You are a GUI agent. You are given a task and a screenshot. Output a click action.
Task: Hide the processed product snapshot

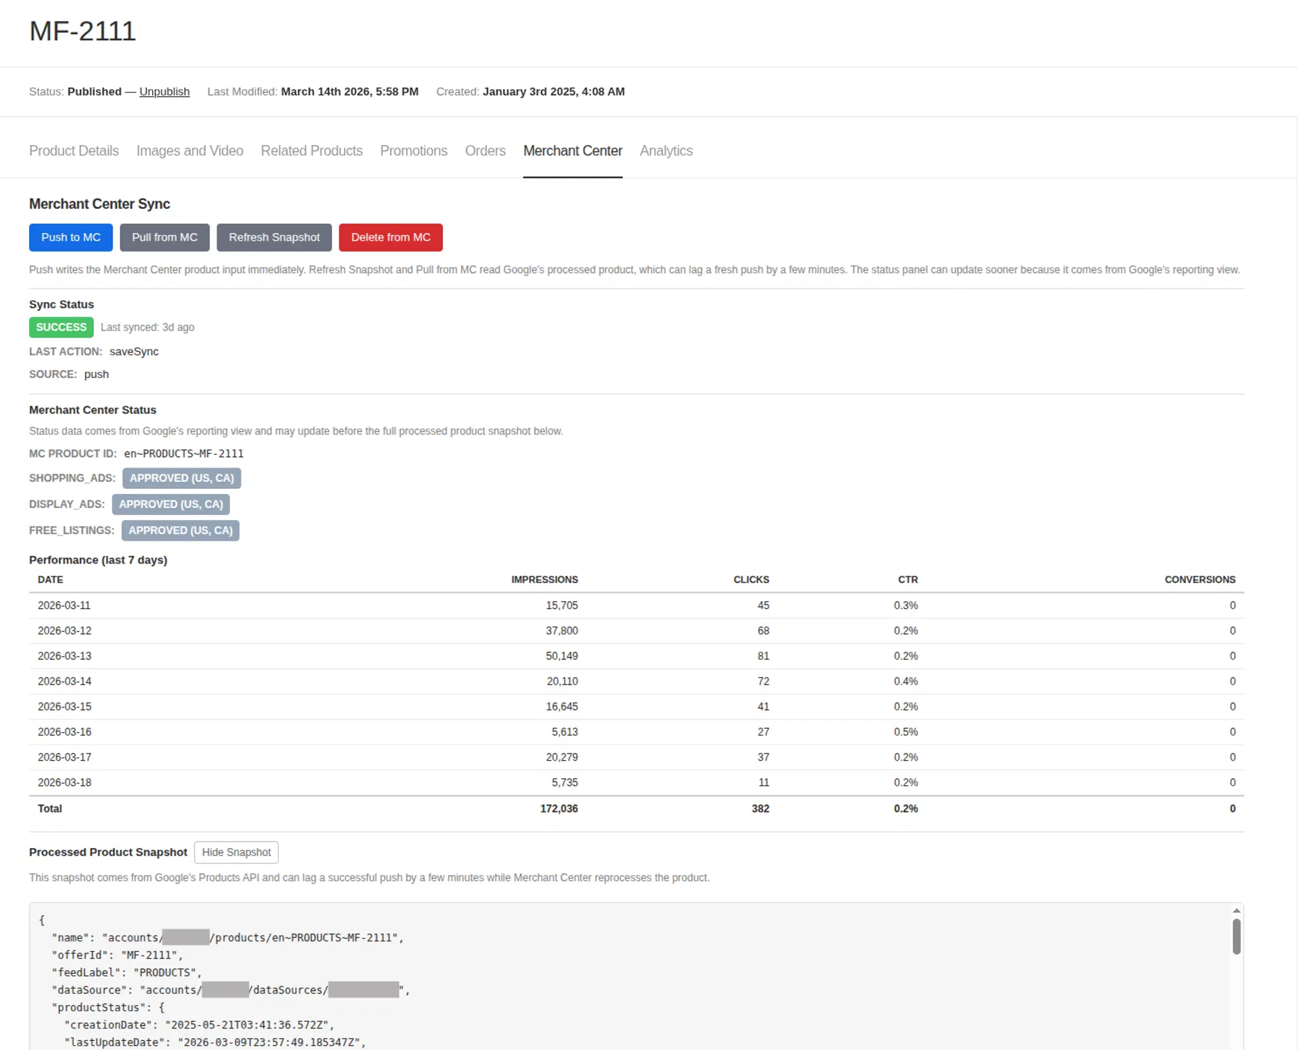[x=236, y=852]
